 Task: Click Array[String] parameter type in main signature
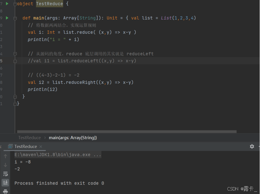coord(81,18)
